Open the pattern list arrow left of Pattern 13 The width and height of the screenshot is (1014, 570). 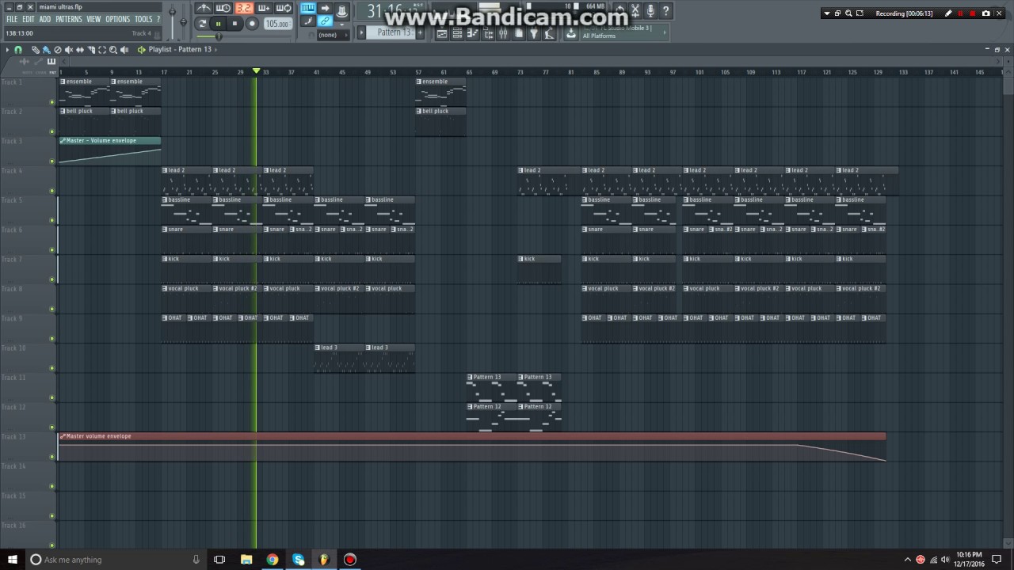361,32
